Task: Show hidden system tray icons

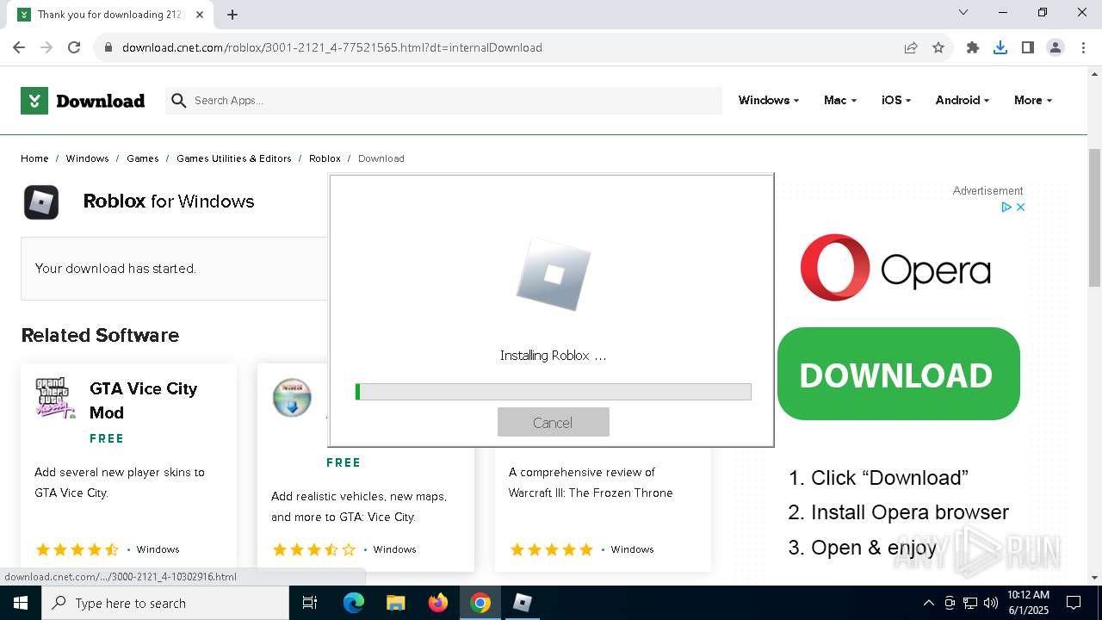Action: tap(928, 603)
